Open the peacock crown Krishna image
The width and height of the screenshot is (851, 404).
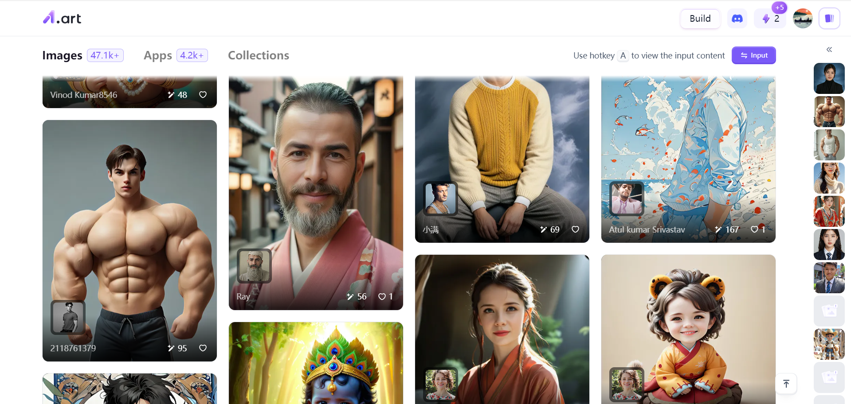coord(316,363)
